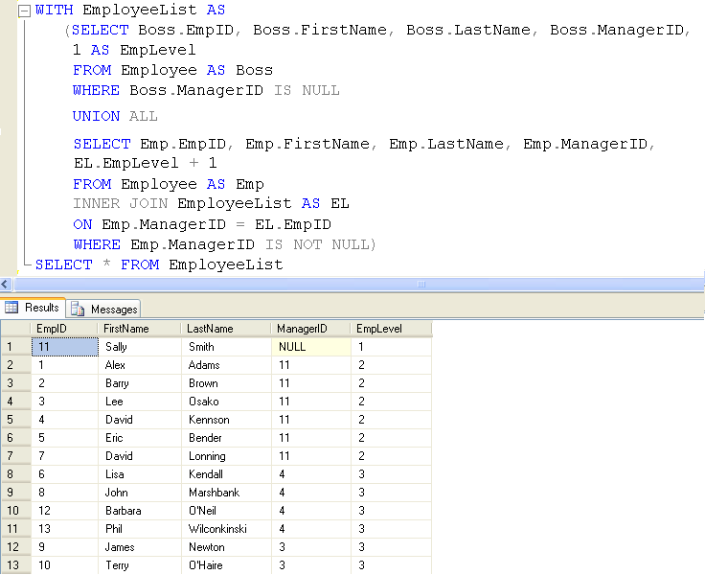Click 'INNER JOIN' keyword in the query
705x575 pixels.
pos(121,203)
